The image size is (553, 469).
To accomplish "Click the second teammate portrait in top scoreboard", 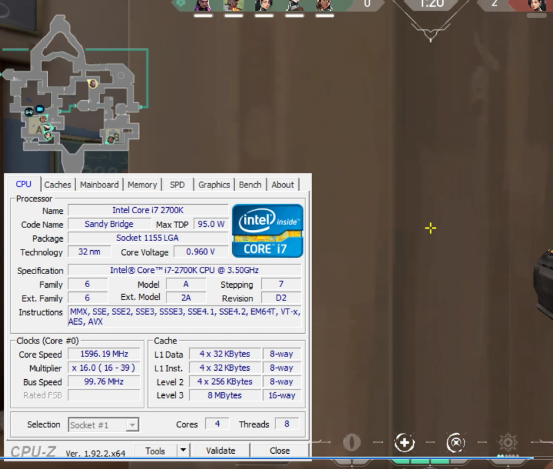I will [233, 6].
